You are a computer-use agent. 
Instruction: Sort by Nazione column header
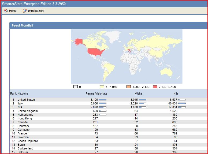(23, 93)
